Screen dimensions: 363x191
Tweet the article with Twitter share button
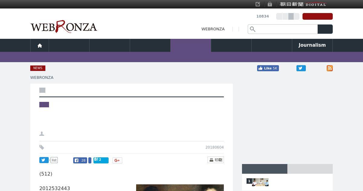[44, 160]
